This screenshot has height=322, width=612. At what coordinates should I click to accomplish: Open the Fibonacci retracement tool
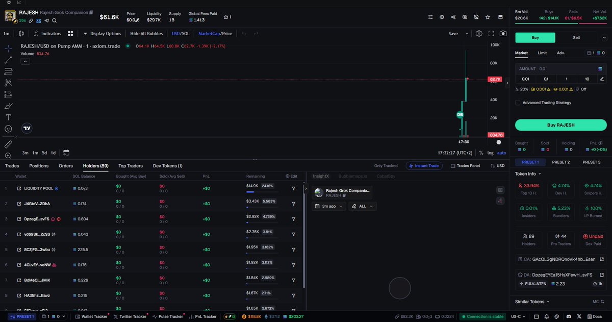[x=8, y=71]
